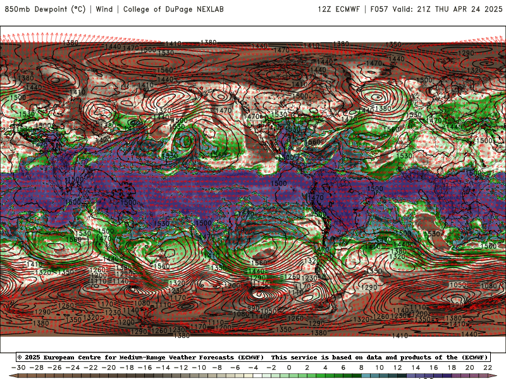Image resolution: width=506 pixels, height=379 pixels.
Task: Click the -20 value on the color scale
Action: 109,368
